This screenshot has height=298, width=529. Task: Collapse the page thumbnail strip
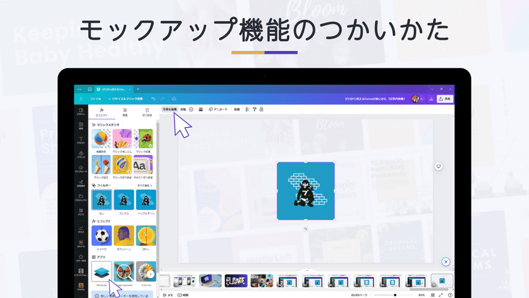(x=307, y=270)
